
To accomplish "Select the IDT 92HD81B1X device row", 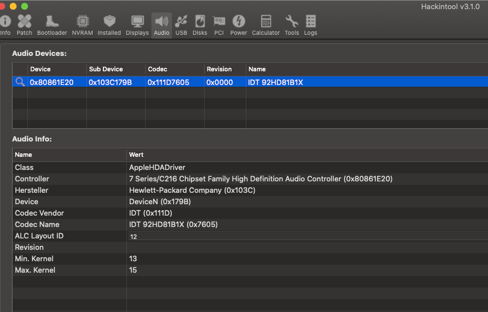I will pos(275,82).
